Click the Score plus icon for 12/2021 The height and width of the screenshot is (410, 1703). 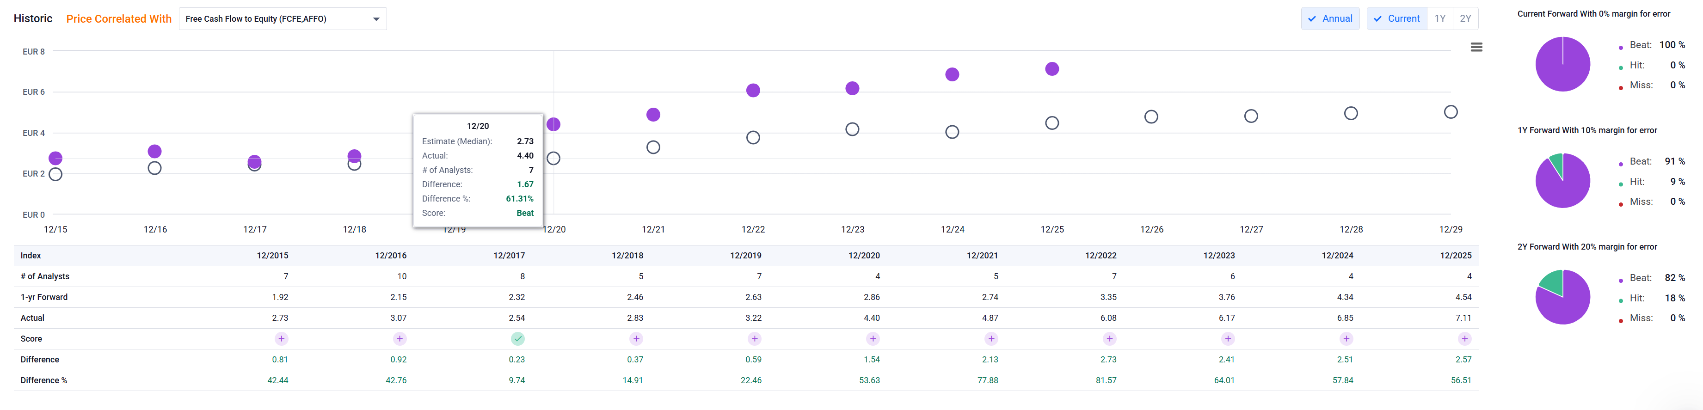pyautogui.click(x=992, y=338)
